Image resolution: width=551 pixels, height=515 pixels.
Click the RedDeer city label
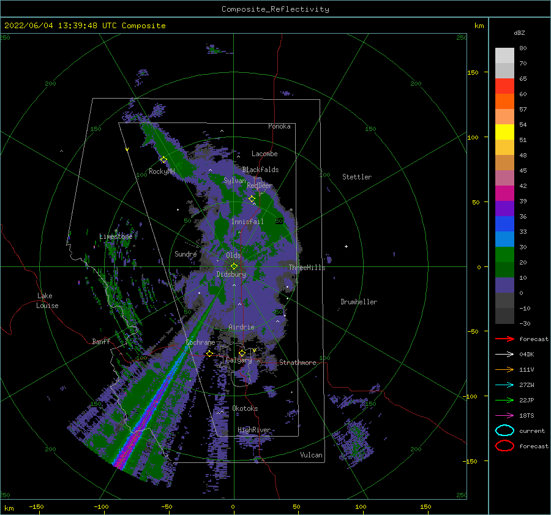point(260,186)
